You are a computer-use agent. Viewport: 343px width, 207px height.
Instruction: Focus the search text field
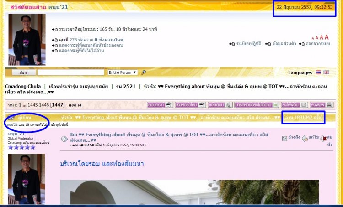(x=70, y=72)
